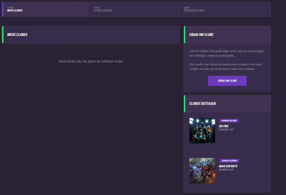Go to the Procurar Clubes tab
Image resolution: width=286 pixels, height=195 pixels.
(194, 10)
